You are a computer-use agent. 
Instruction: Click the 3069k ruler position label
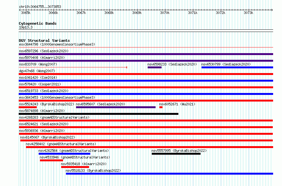(x=137, y=13)
